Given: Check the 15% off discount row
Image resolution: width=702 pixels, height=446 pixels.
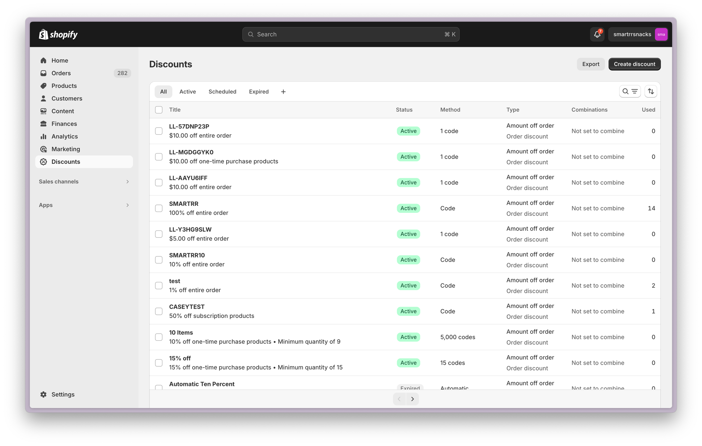Looking at the screenshot, I should [159, 363].
